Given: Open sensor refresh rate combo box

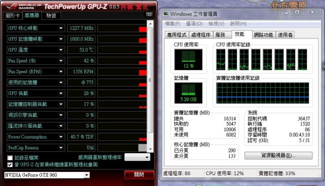Looking at the screenshot, I should pyautogui.click(x=137, y=157).
